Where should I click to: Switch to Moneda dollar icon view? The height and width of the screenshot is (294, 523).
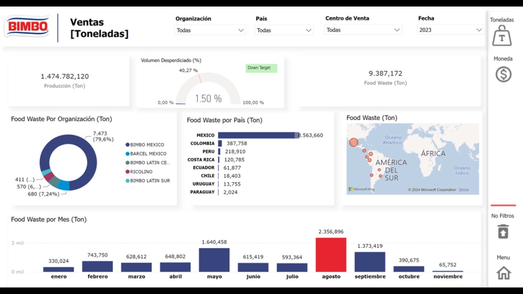503,74
